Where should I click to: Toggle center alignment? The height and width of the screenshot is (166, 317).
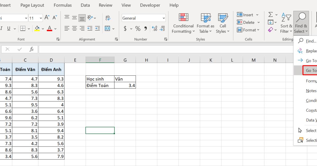(74, 28)
